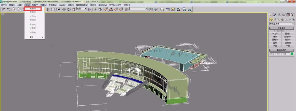Click the Mirror tool icon
Screen dimensions: 296x111
[x=151, y=9]
